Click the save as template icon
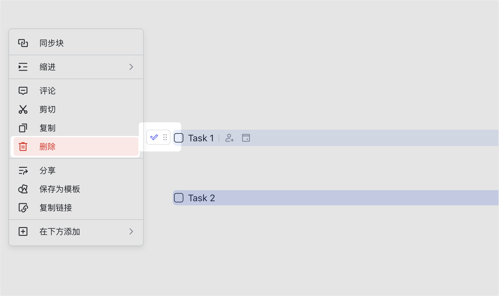This screenshot has height=296, width=499. click(x=23, y=189)
